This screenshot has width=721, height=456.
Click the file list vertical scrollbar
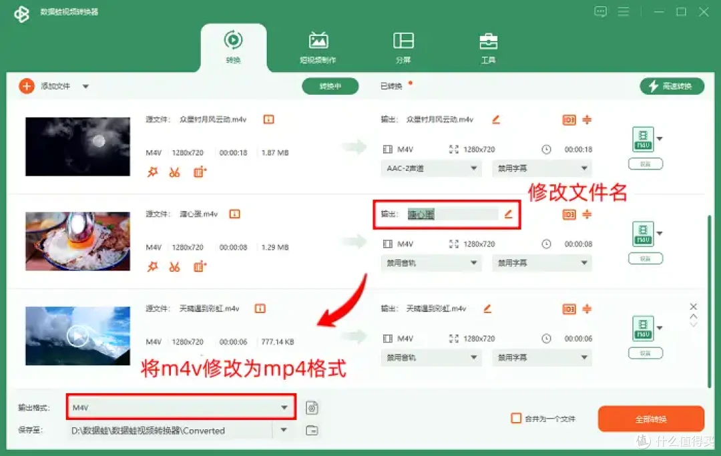pos(710,302)
